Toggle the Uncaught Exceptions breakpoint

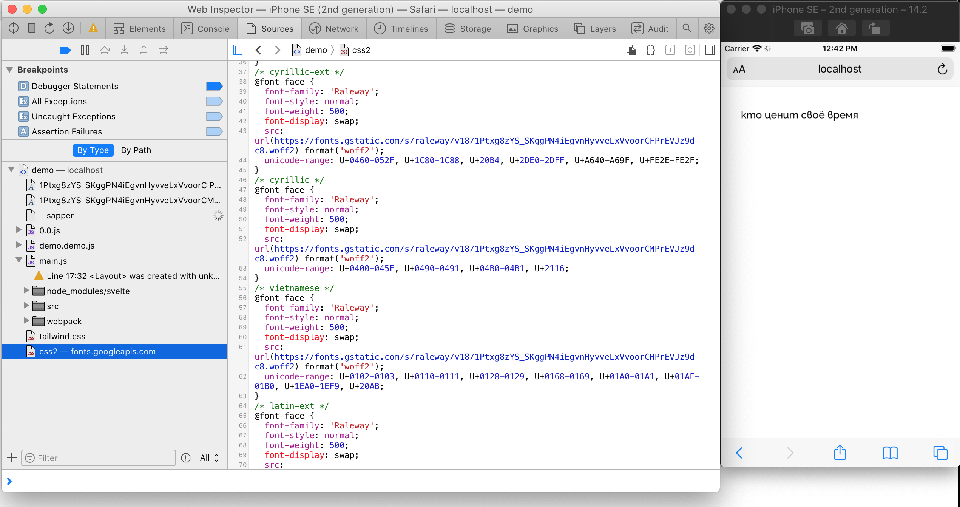click(x=214, y=116)
